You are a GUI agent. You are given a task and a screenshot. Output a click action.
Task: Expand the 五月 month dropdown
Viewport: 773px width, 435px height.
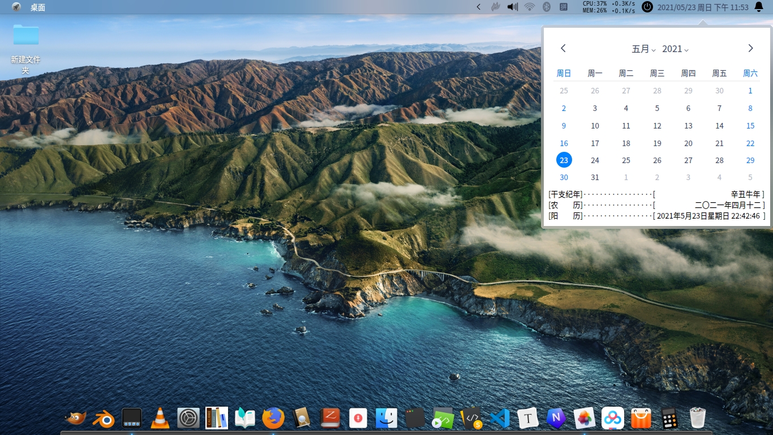(643, 49)
